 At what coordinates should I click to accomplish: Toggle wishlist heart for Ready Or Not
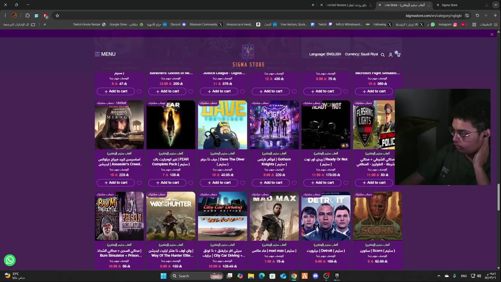(x=346, y=183)
